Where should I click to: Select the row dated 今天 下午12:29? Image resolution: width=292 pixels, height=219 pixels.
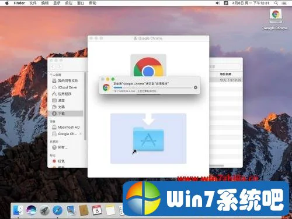coord(226,80)
